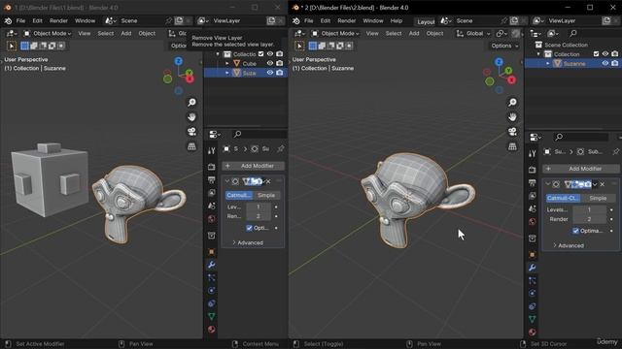
Task: Open Object Mode dropdown in right window
Action: tap(335, 33)
